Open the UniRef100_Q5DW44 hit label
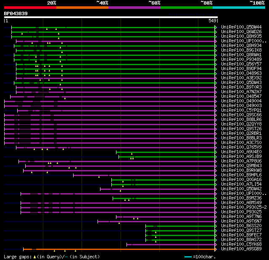 (241, 27)
